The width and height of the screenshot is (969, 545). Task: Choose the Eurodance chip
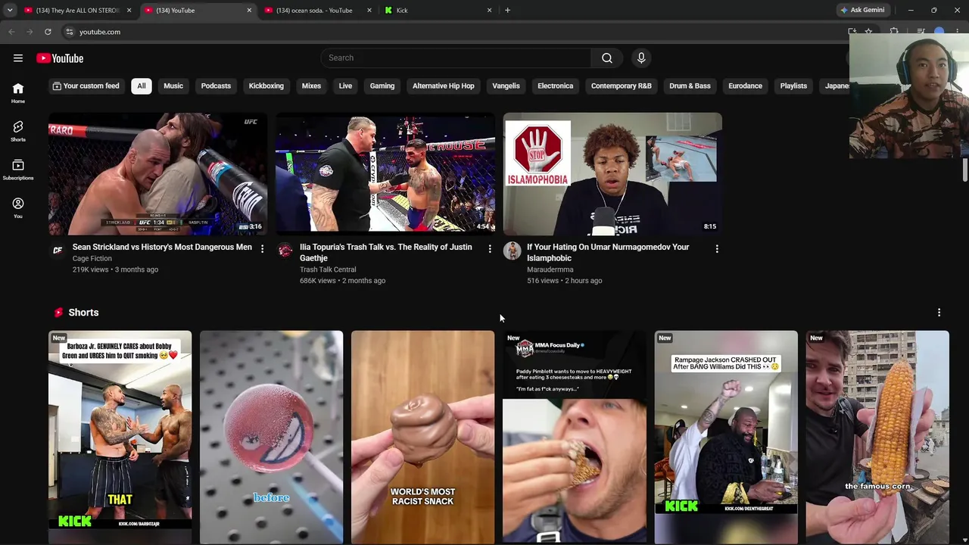click(745, 86)
